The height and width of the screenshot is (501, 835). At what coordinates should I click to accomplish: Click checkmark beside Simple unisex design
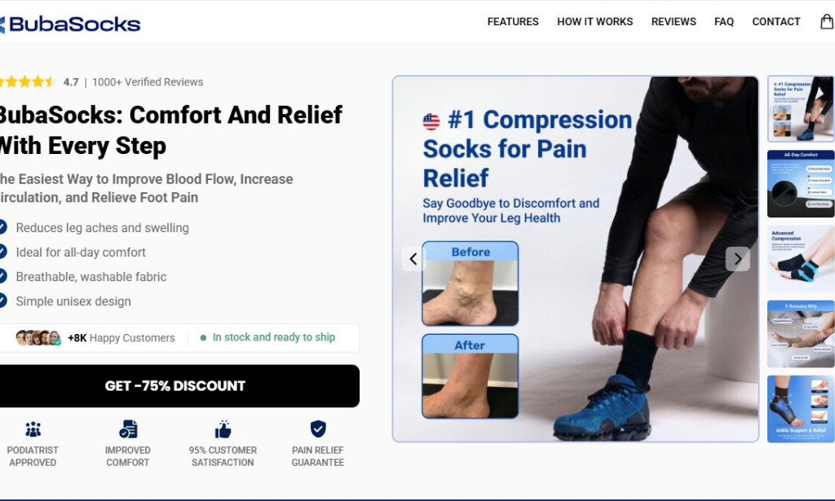pyautogui.click(x=2, y=301)
